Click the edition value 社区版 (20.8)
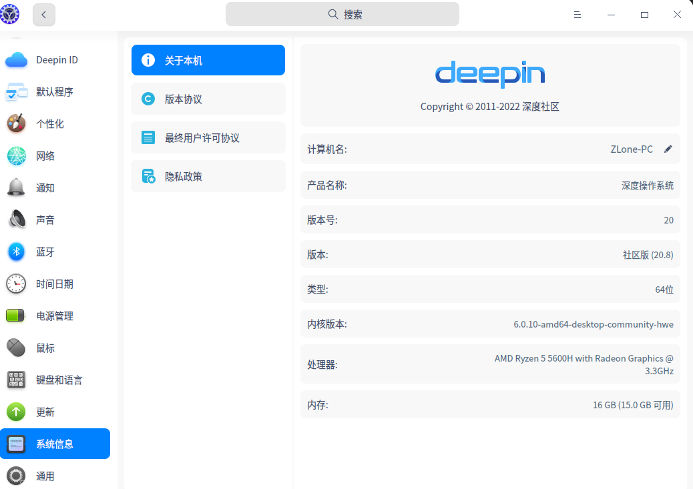The width and height of the screenshot is (693, 489). [x=648, y=255]
